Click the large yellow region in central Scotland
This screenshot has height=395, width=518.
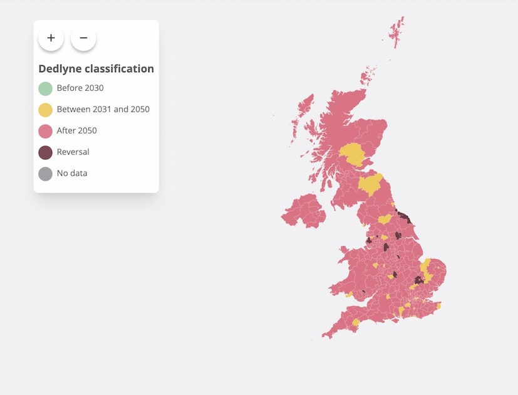tap(352, 154)
